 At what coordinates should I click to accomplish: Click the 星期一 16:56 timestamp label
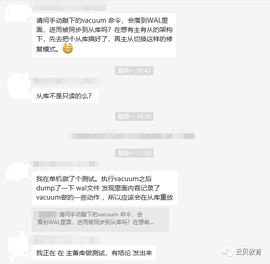[134, 117]
